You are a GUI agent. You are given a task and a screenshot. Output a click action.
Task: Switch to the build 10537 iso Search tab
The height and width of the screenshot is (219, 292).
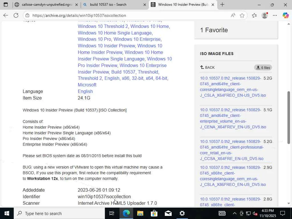[x=115, y=5]
